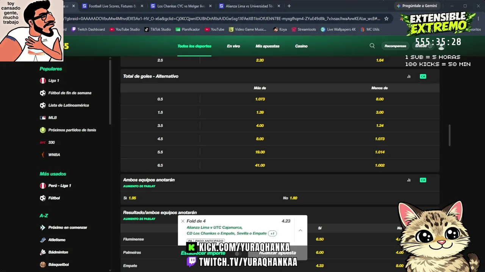This screenshot has width=485, height=272.
Task: Open the Mis apuestas tab
Action: tap(268, 46)
